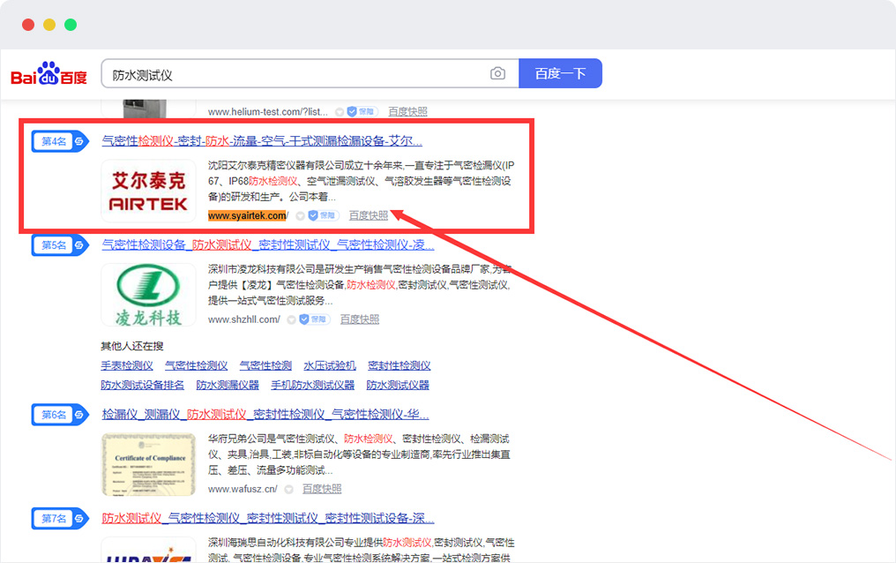Click the 第5名 rank badge
This screenshot has height=563, width=896.
60,245
